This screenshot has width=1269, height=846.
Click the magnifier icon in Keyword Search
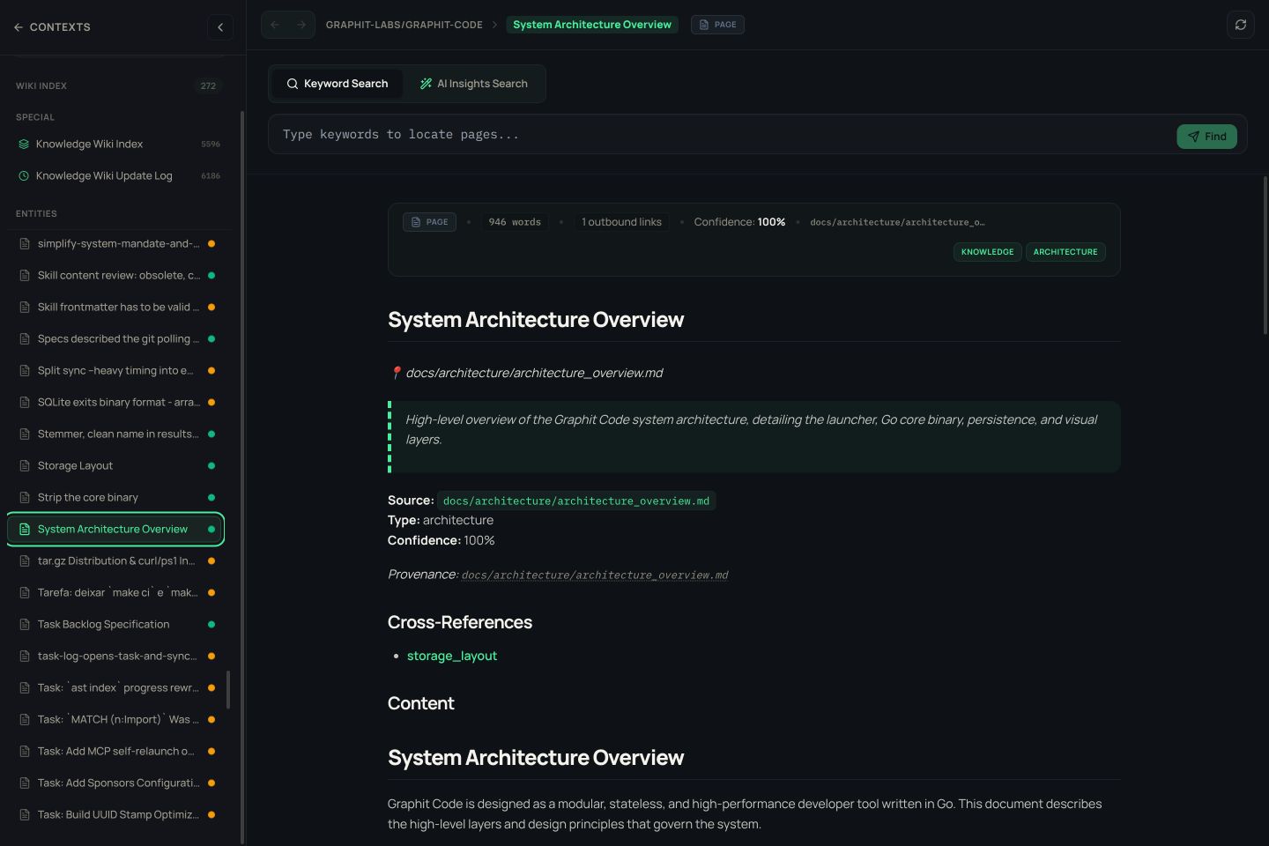(293, 84)
